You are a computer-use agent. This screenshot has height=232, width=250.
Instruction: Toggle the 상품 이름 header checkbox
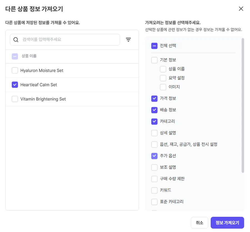click(x=15, y=56)
